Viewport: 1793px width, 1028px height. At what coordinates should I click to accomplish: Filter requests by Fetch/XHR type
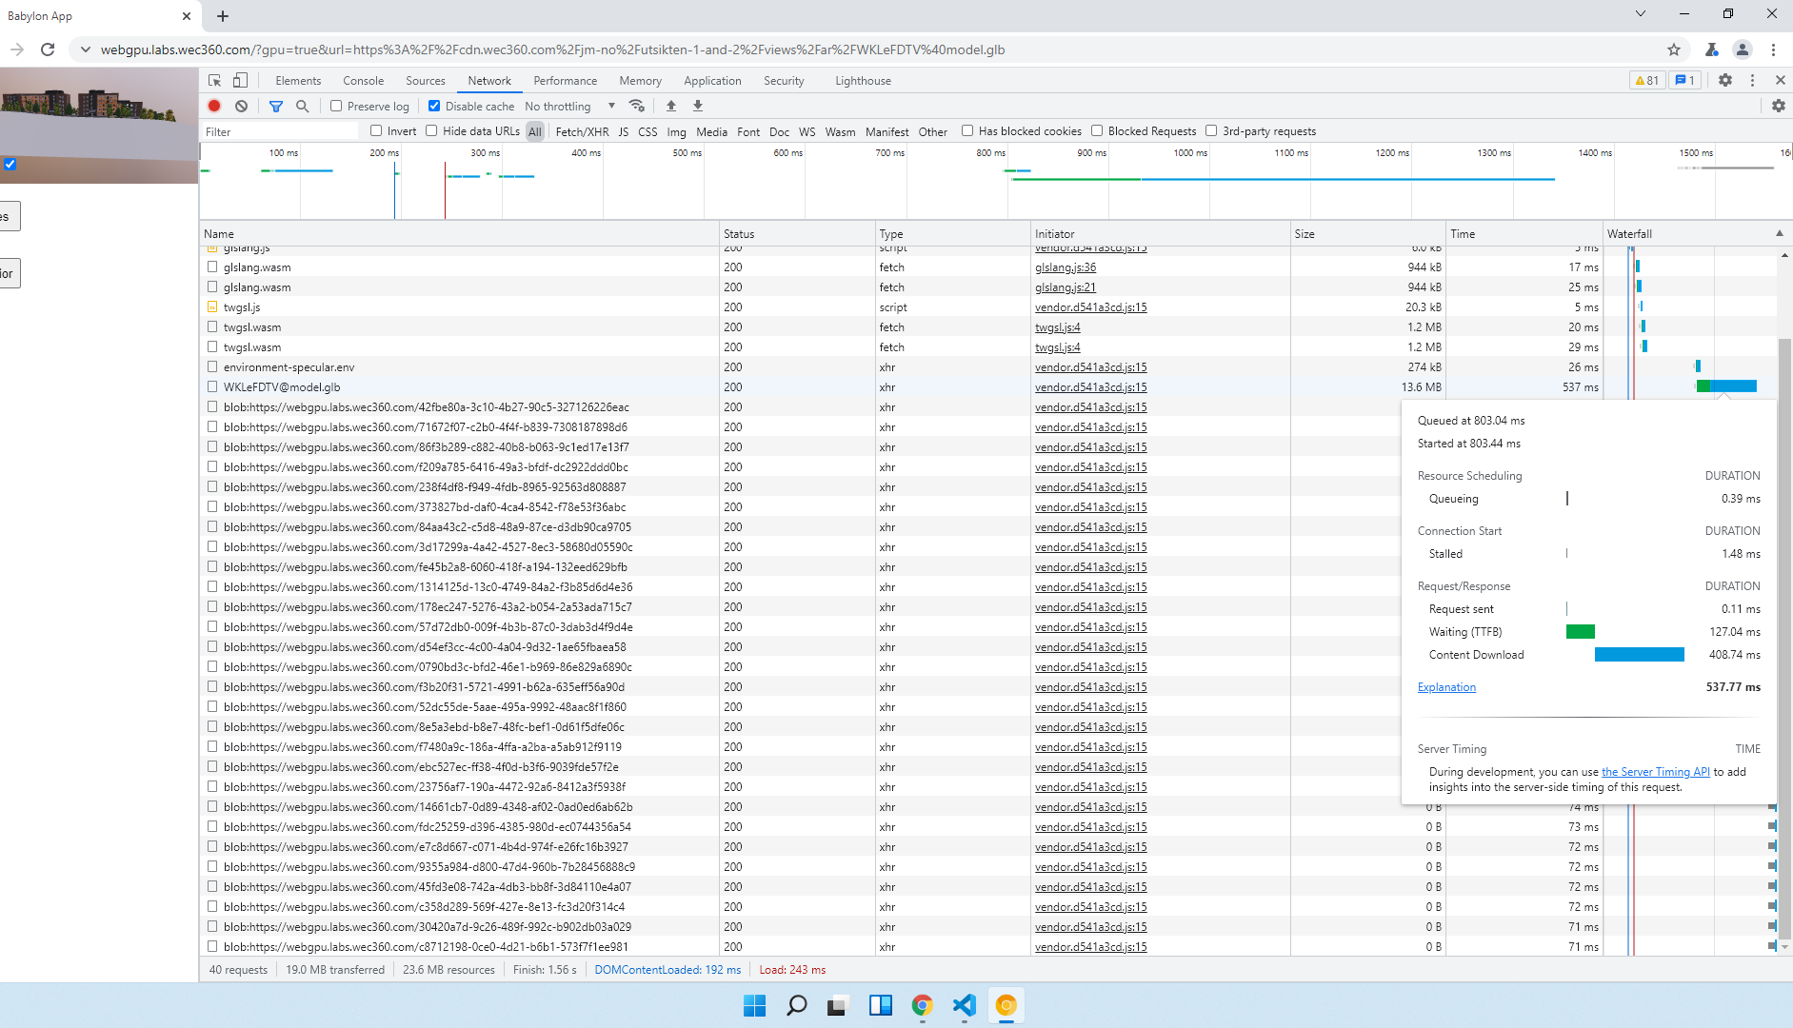[582, 132]
